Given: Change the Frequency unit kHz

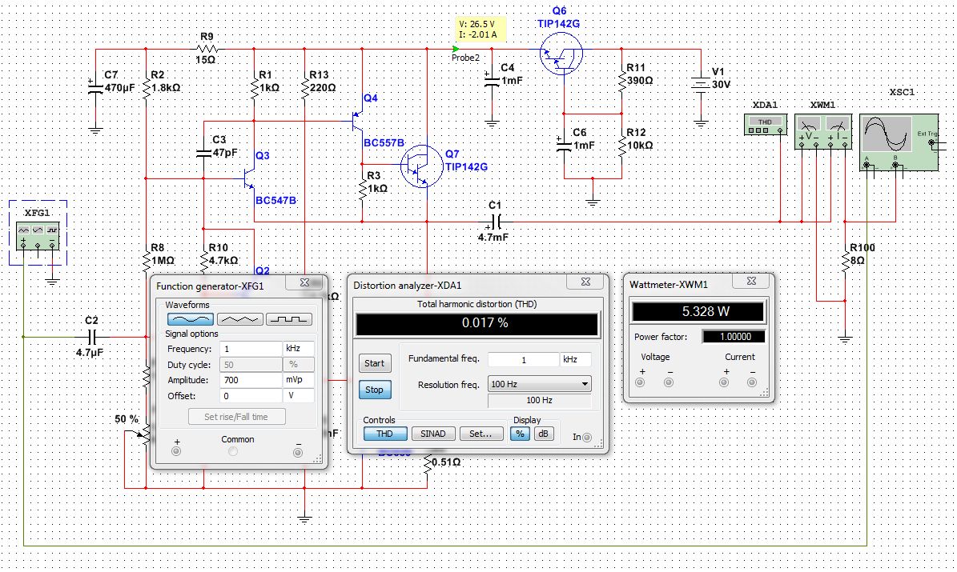Looking at the screenshot, I should click(x=299, y=349).
